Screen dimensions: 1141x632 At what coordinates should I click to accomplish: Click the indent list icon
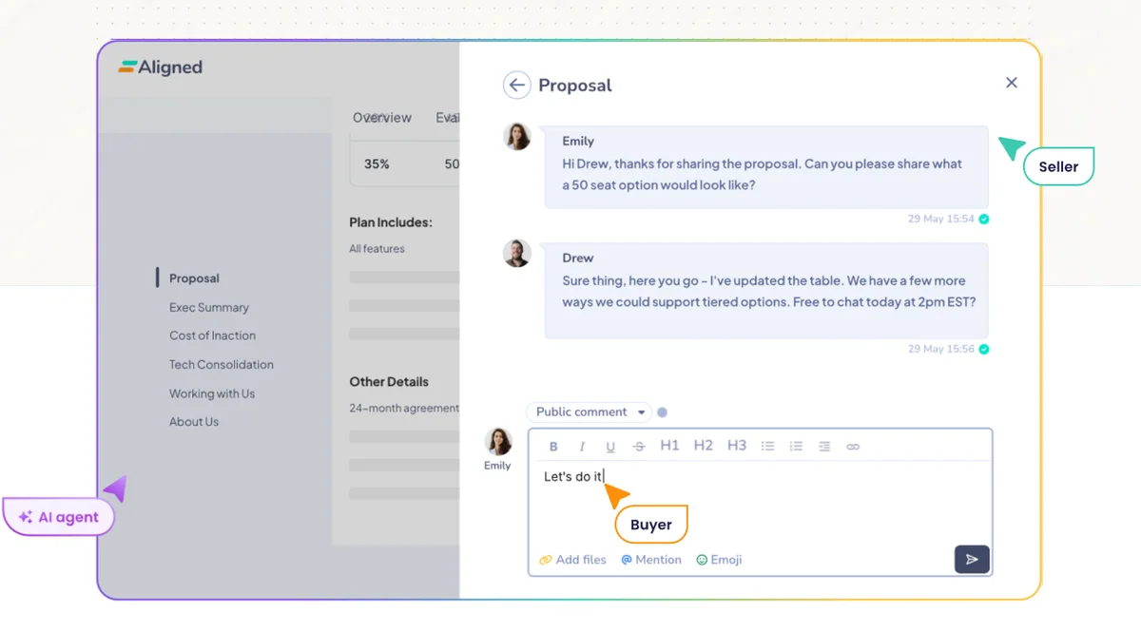point(824,446)
